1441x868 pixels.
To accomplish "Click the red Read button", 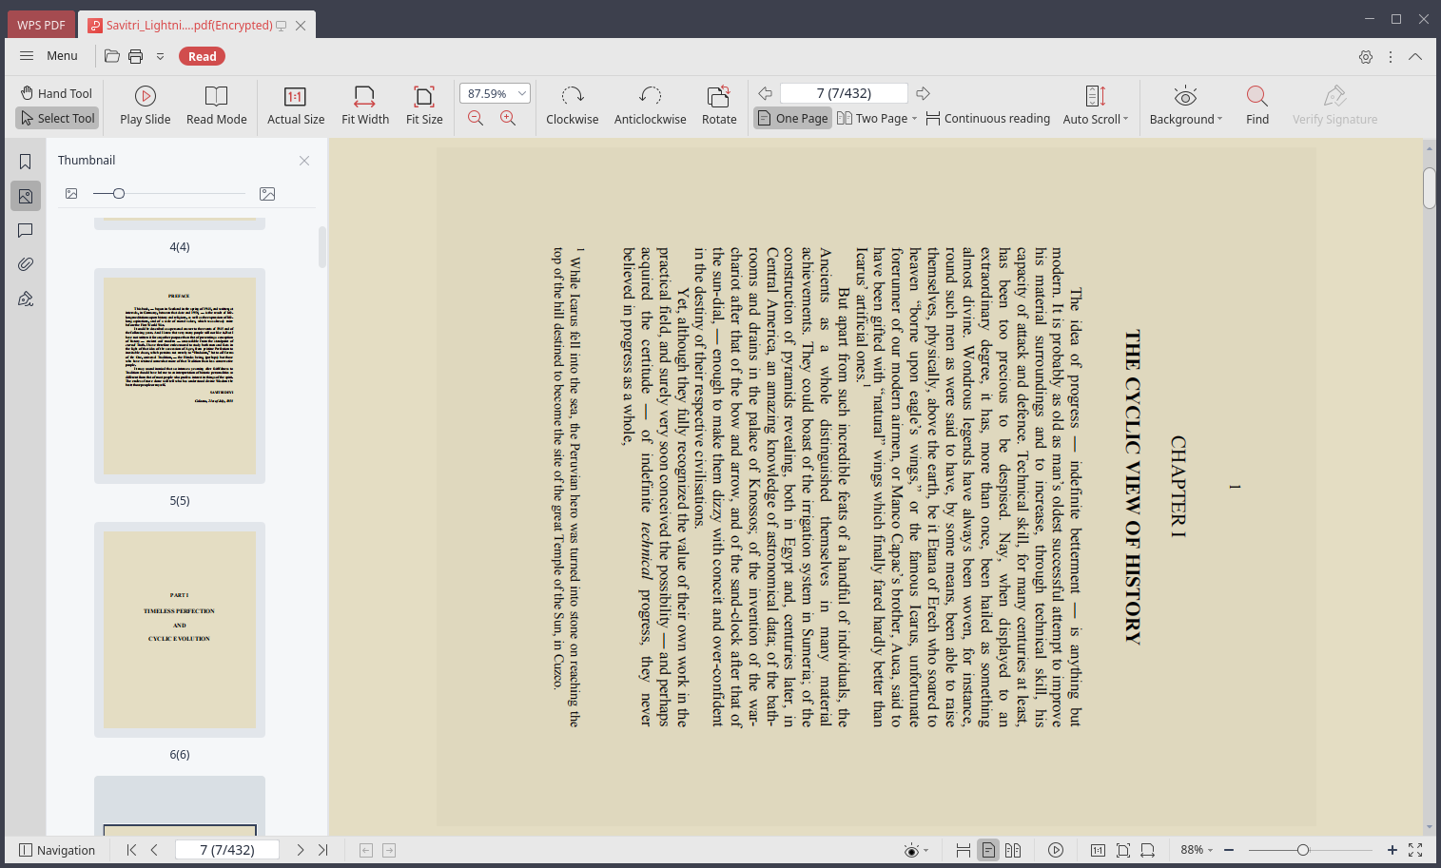I will tap(202, 56).
